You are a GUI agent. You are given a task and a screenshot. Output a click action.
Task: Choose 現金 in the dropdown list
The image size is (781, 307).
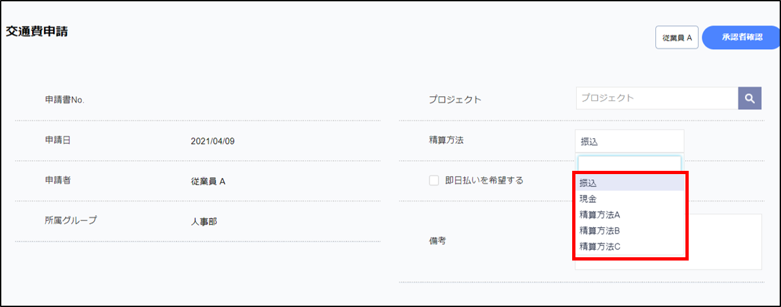630,199
